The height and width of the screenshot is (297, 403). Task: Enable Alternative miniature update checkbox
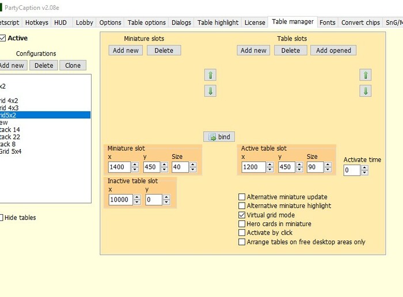pyautogui.click(x=242, y=197)
